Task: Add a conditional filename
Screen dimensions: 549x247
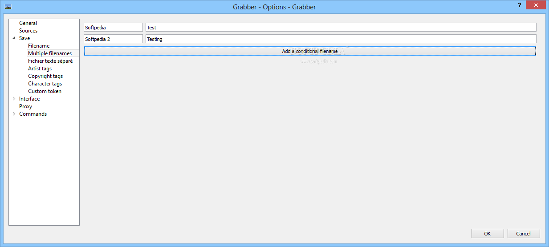Action: pyautogui.click(x=310, y=51)
